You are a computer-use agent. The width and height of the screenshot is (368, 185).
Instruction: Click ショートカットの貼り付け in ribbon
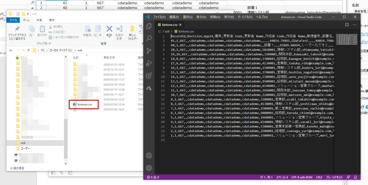pos(64,37)
